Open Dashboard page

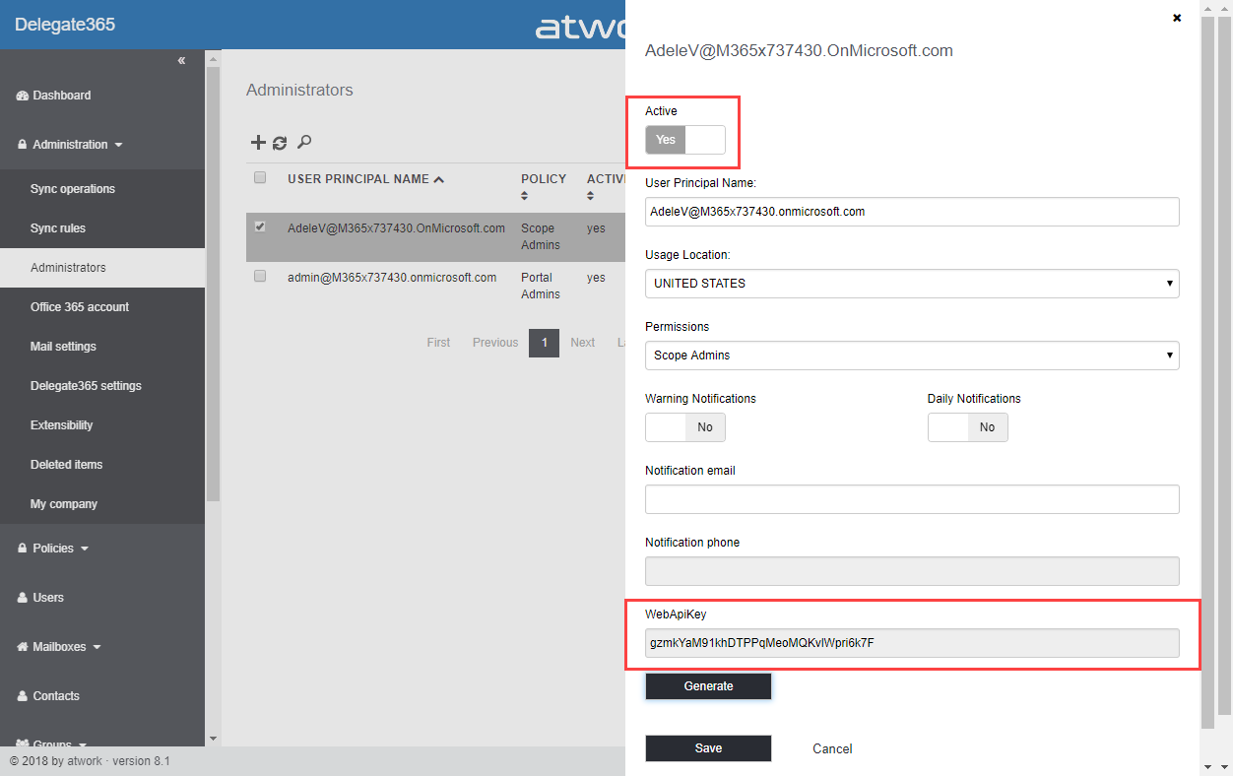click(61, 96)
